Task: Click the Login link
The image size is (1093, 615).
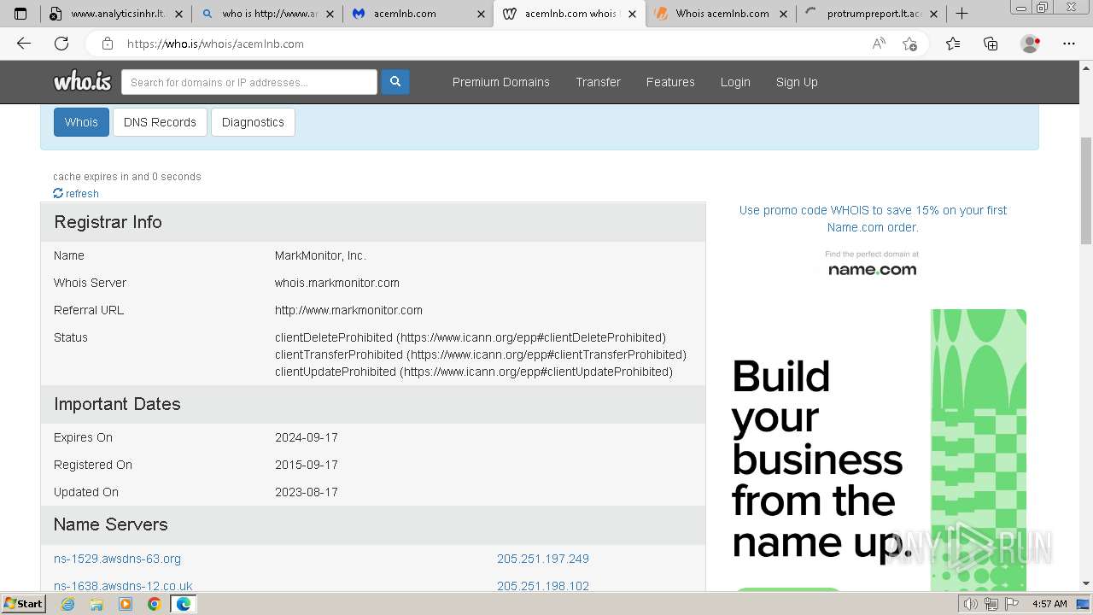Action: (x=735, y=82)
